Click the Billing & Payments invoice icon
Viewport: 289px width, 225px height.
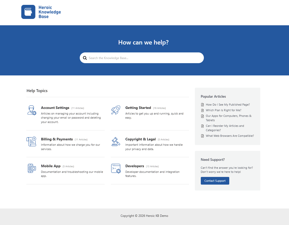[x=31, y=142]
